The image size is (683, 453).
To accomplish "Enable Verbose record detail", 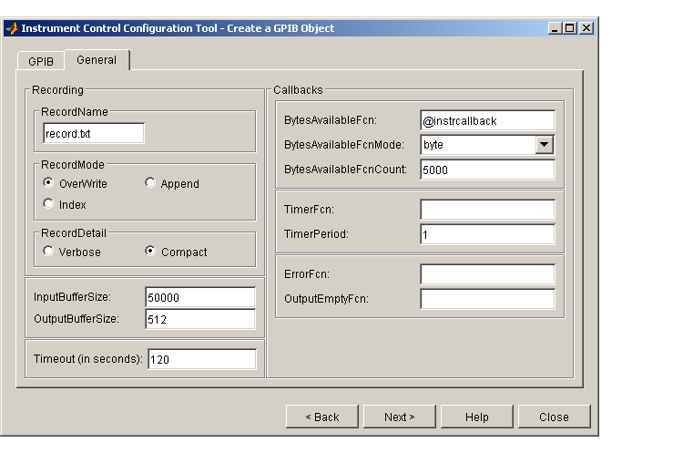I will (x=48, y=252).
